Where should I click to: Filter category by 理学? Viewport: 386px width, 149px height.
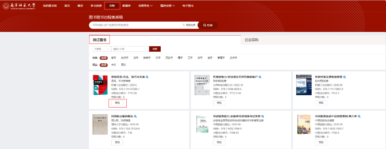pyautogui.click(x=180, y=58)
